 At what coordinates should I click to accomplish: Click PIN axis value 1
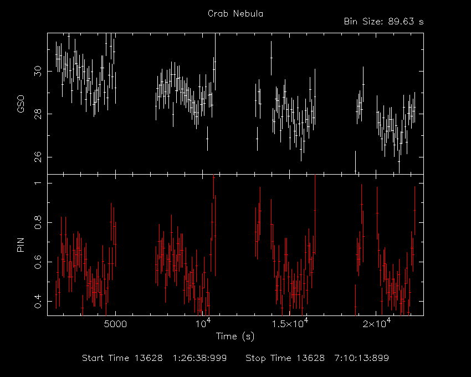coord(38,183)
